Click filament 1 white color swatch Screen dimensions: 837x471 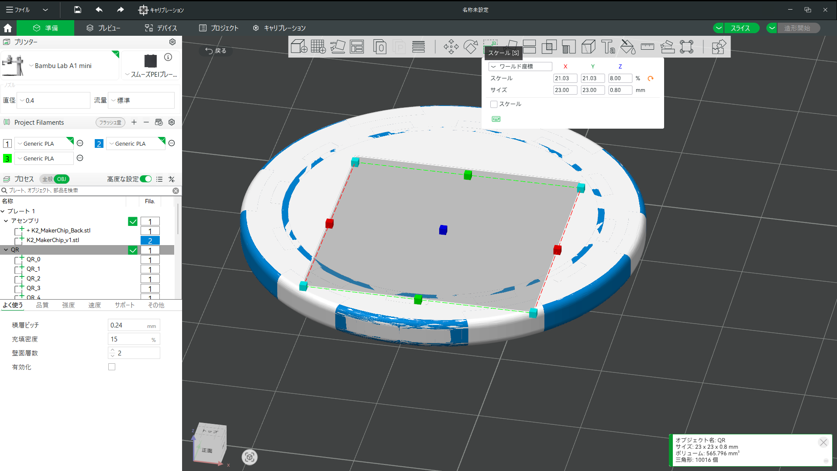click(x=7, y=143)
